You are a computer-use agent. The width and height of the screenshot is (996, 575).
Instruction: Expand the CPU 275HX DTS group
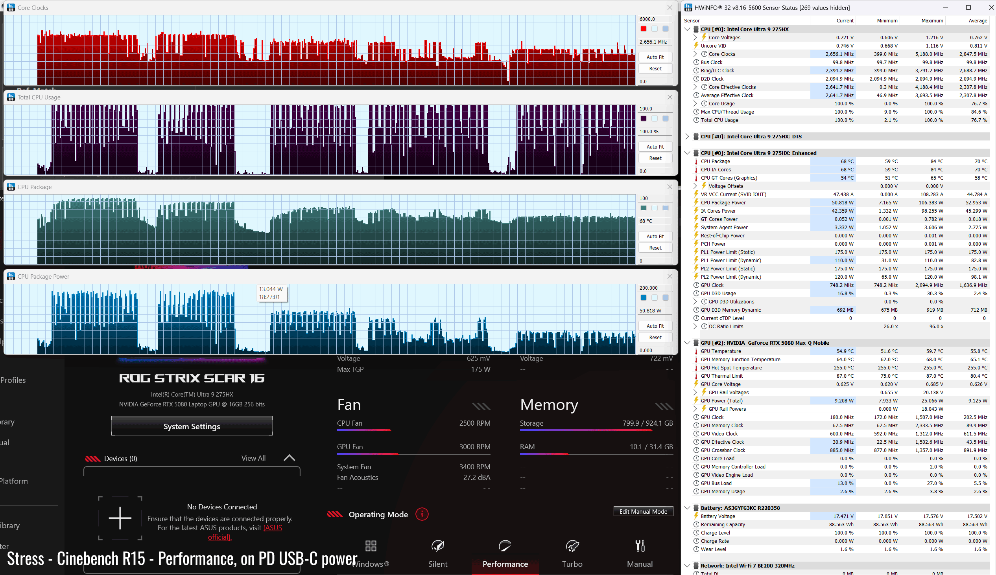pos(687,137)
